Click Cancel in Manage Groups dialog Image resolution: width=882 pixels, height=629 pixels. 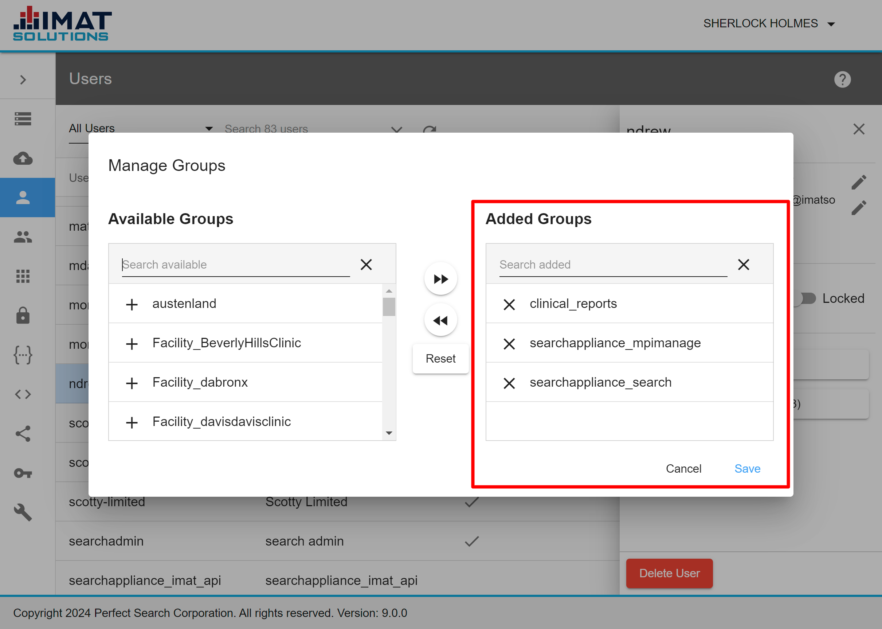click(x=683, y=469)
